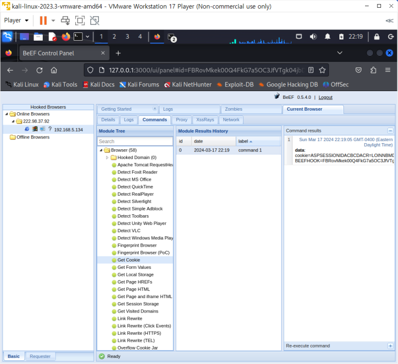This screenshot has height=364, width=398.
Task: Open the Proxy sub-tab
Action: point(181,120)
